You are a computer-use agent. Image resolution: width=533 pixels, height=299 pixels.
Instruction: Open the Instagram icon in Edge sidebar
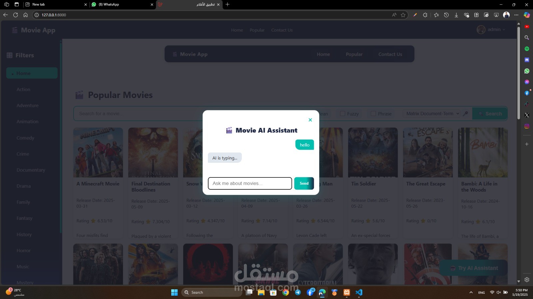point(527,126)
